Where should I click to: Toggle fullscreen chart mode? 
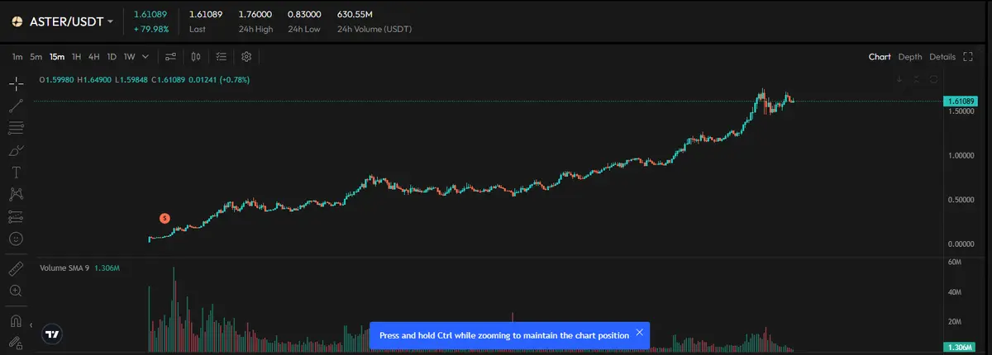[971, 57]
